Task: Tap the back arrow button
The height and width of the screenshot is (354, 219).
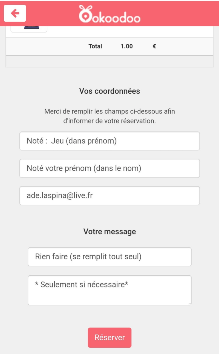Action: tap(15, 13)
